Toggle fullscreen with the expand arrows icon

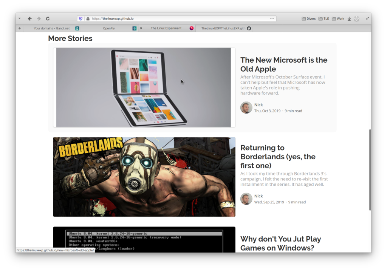(367, 18)
